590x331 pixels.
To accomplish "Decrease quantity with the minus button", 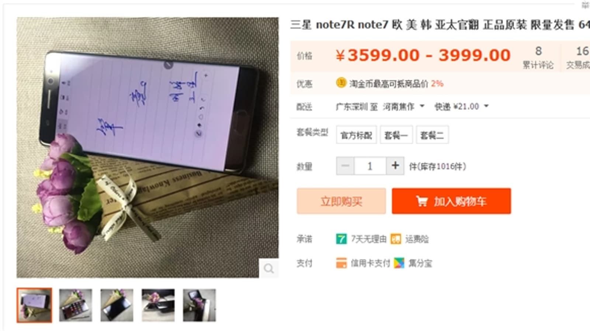I will 346,166.
